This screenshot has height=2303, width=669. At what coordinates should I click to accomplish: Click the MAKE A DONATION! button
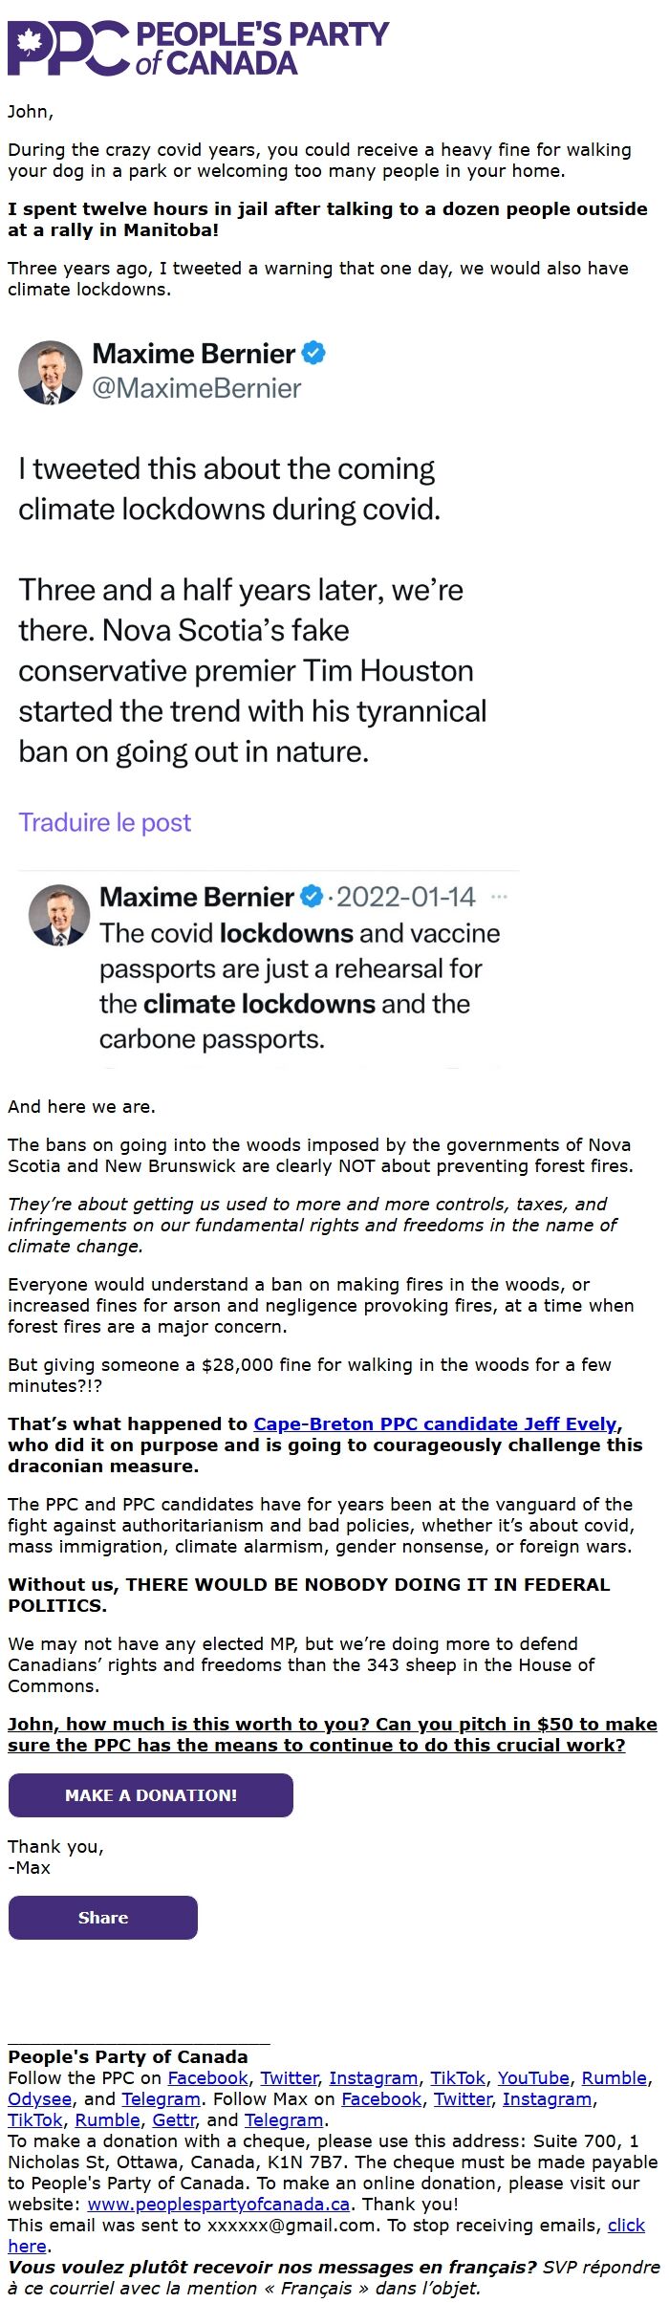151,1795
